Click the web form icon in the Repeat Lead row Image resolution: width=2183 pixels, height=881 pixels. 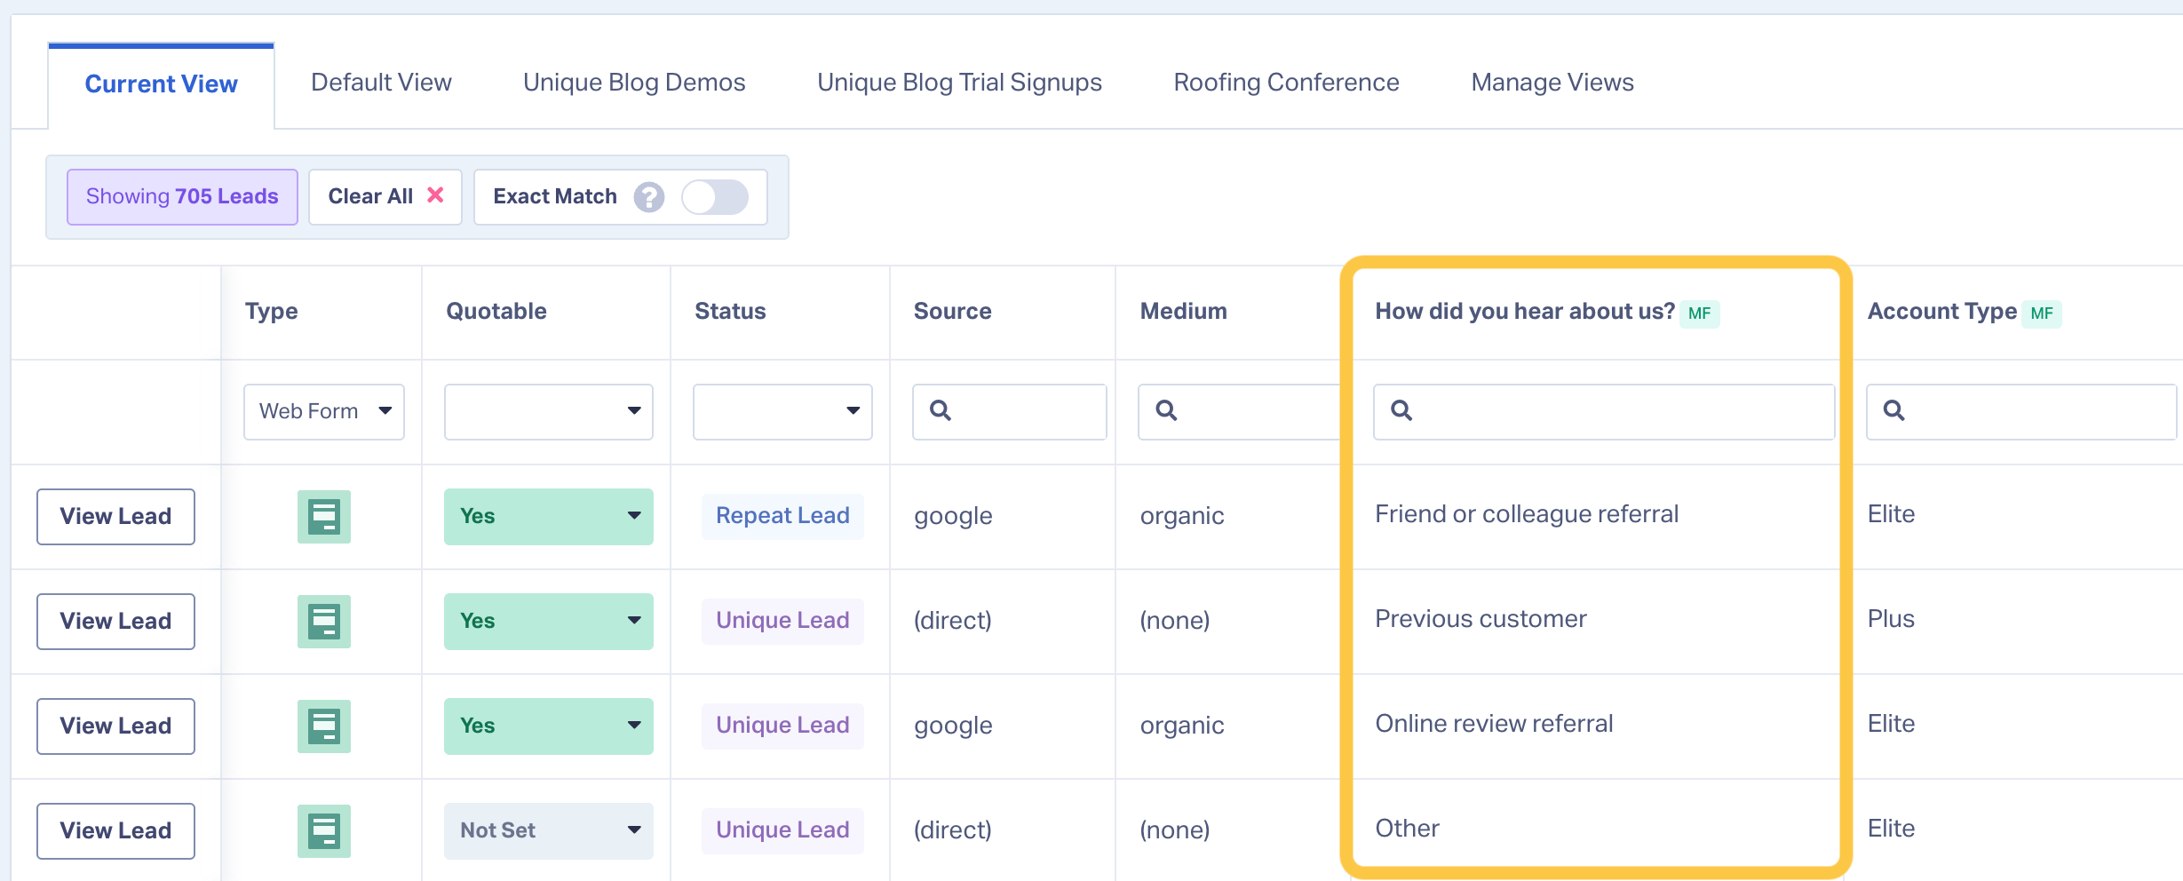324,517
